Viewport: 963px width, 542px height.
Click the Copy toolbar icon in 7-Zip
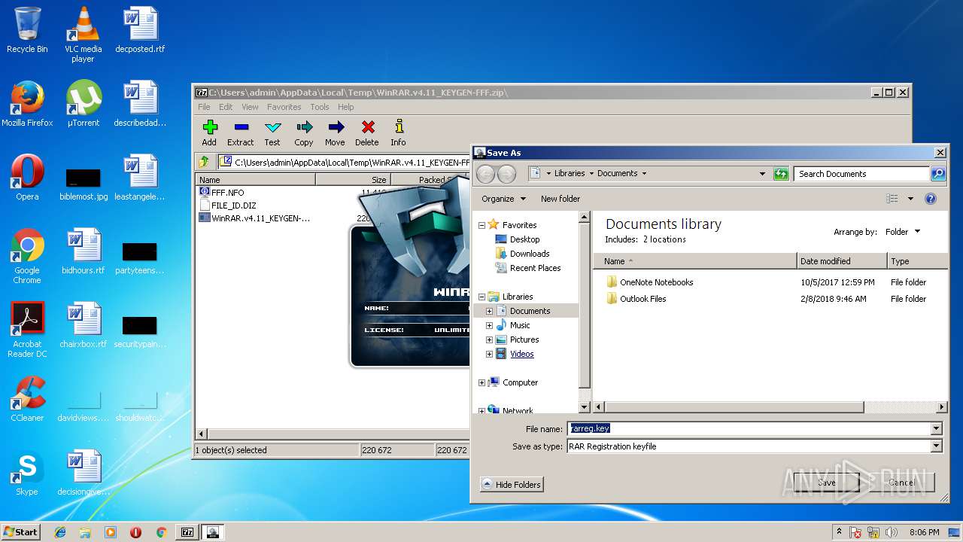(304, 133)
